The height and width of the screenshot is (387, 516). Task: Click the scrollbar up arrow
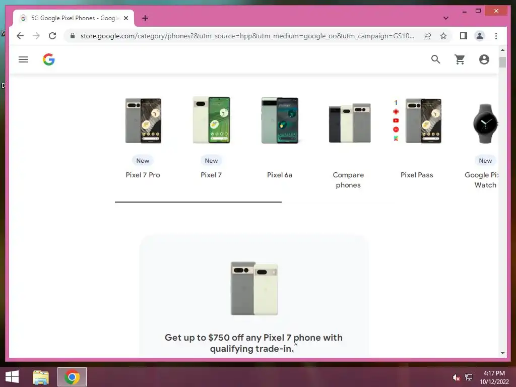[x=502, y=50]
